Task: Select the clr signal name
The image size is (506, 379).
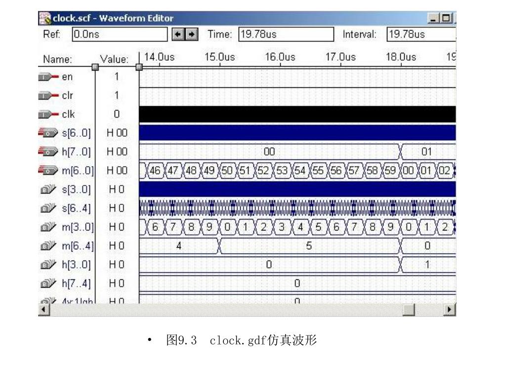Action: tap(67, 96)
